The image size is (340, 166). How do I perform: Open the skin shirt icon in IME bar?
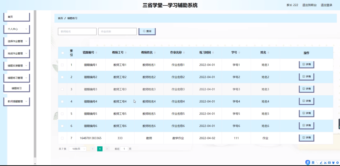333,163
